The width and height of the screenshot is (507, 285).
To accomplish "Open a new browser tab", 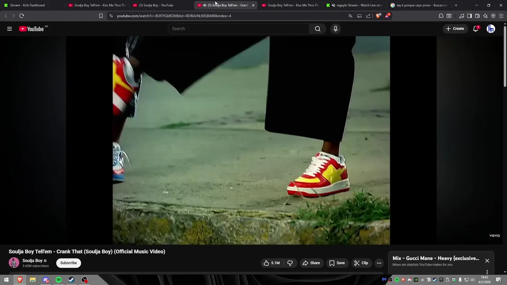I will [x=456, y=5].
